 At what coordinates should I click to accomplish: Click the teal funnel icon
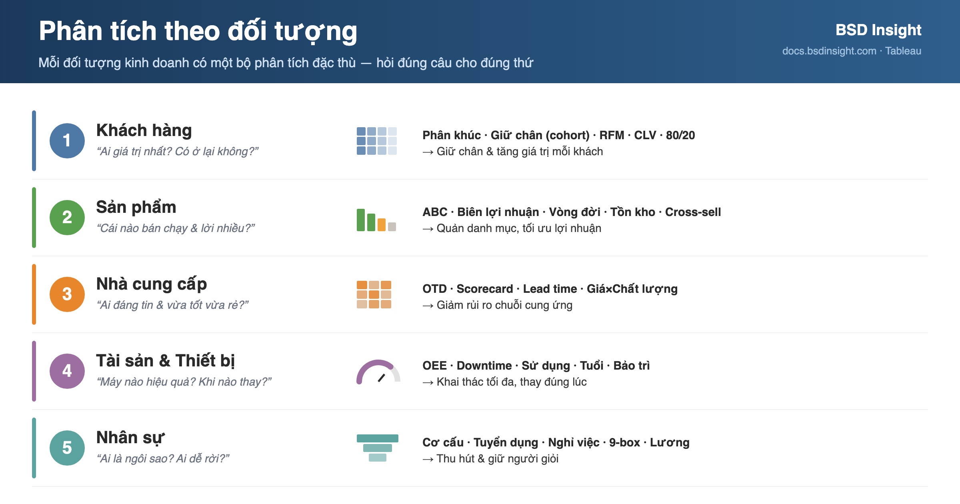(378, 448)
